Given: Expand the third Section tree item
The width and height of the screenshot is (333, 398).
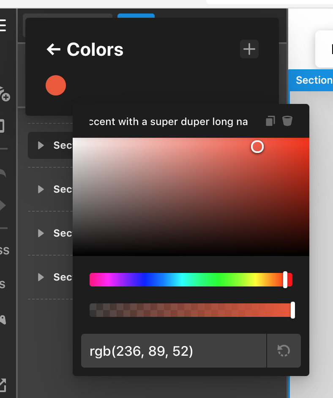Looking at the screenshot, I should coord(41,233).
